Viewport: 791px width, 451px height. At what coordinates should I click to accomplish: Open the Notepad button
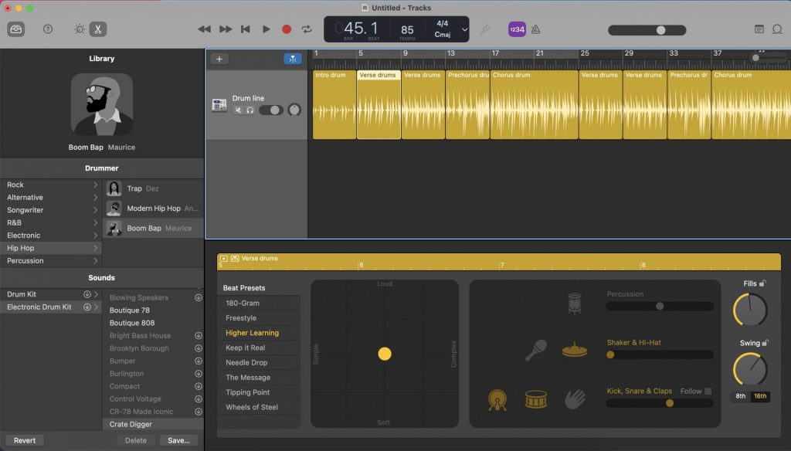click(x=759, y=29)
